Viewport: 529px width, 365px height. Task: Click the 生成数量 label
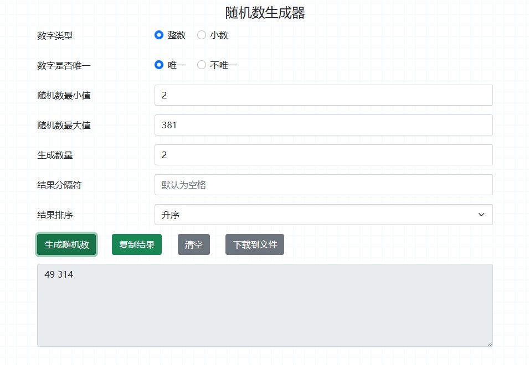[55, 155]
